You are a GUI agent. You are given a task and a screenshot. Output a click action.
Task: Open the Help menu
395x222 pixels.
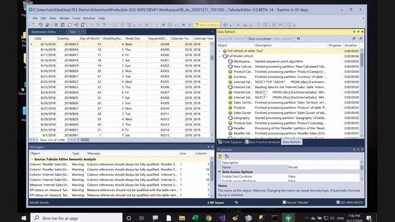101,18
